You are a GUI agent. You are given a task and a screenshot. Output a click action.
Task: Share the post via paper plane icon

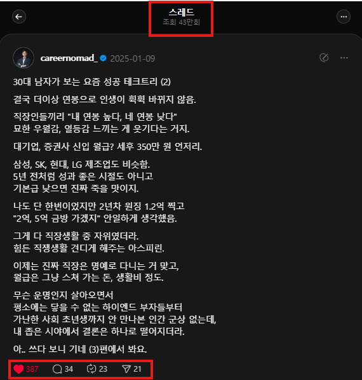(x=126, y=369)
